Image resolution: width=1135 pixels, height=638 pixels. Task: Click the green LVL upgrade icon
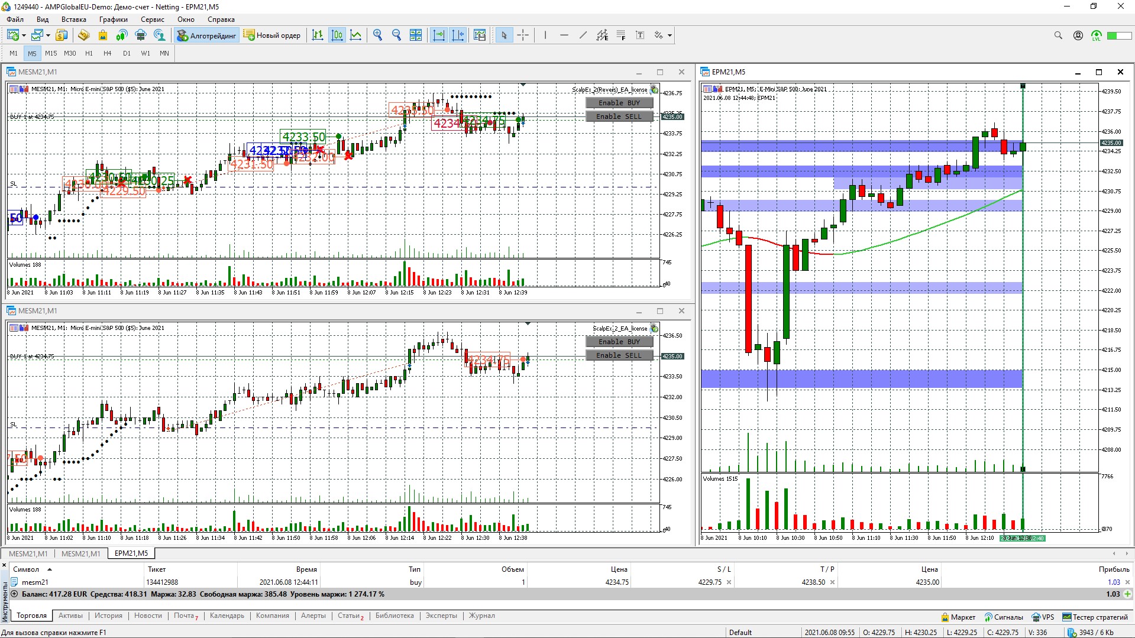tap(1097, 36)
